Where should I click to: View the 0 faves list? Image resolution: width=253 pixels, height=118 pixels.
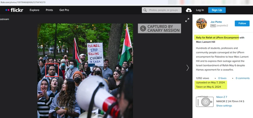tap(222, 78)
